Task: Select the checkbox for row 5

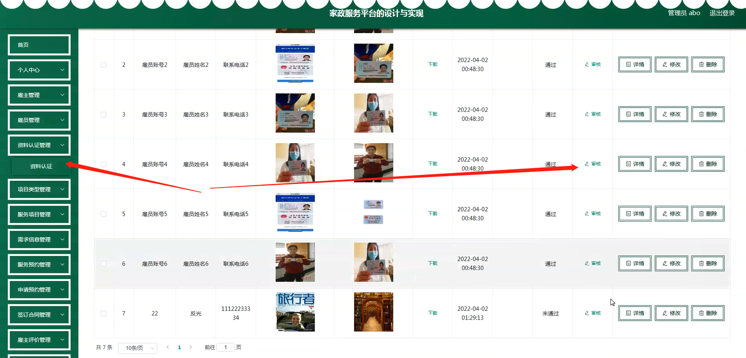Action: tap(103, 214)
